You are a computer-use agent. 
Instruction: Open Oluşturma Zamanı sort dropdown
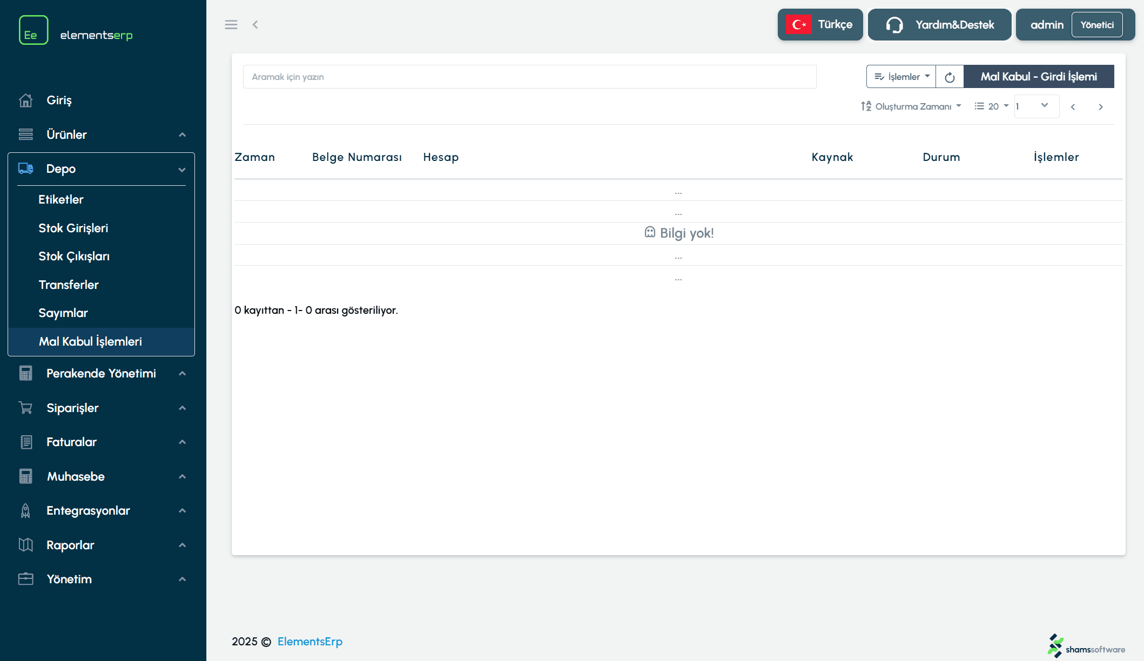point(911,106)
